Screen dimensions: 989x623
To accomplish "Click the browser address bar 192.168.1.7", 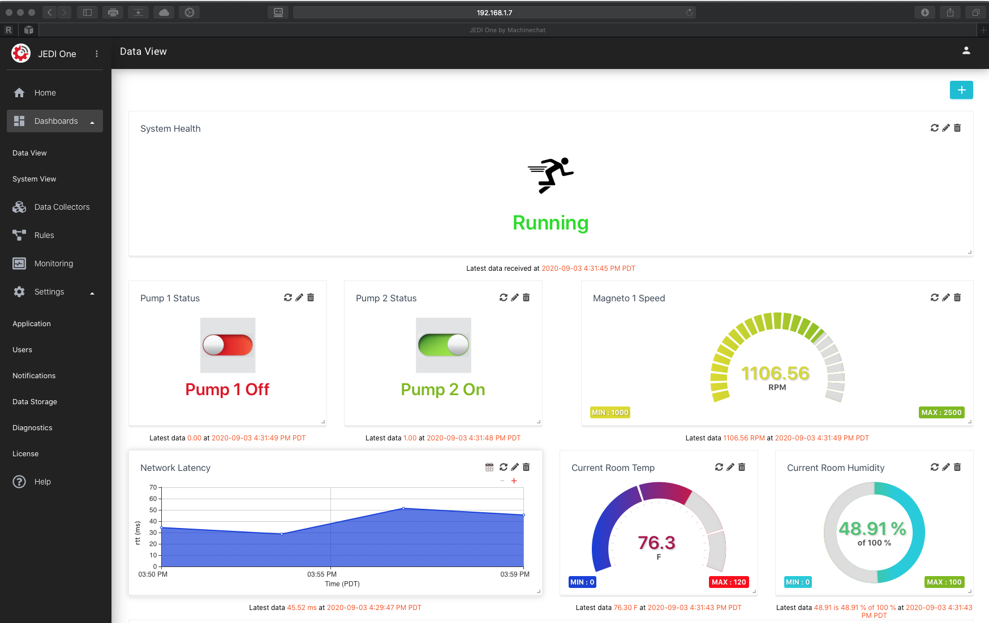I will pos(494,12).
